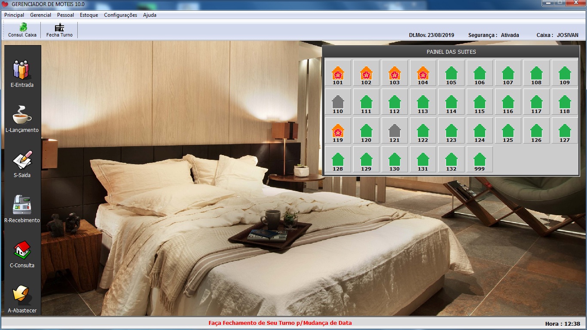This screenshot has width=587, height=330.
Task: Select free suite 131
Action: (x=423, y=159)
